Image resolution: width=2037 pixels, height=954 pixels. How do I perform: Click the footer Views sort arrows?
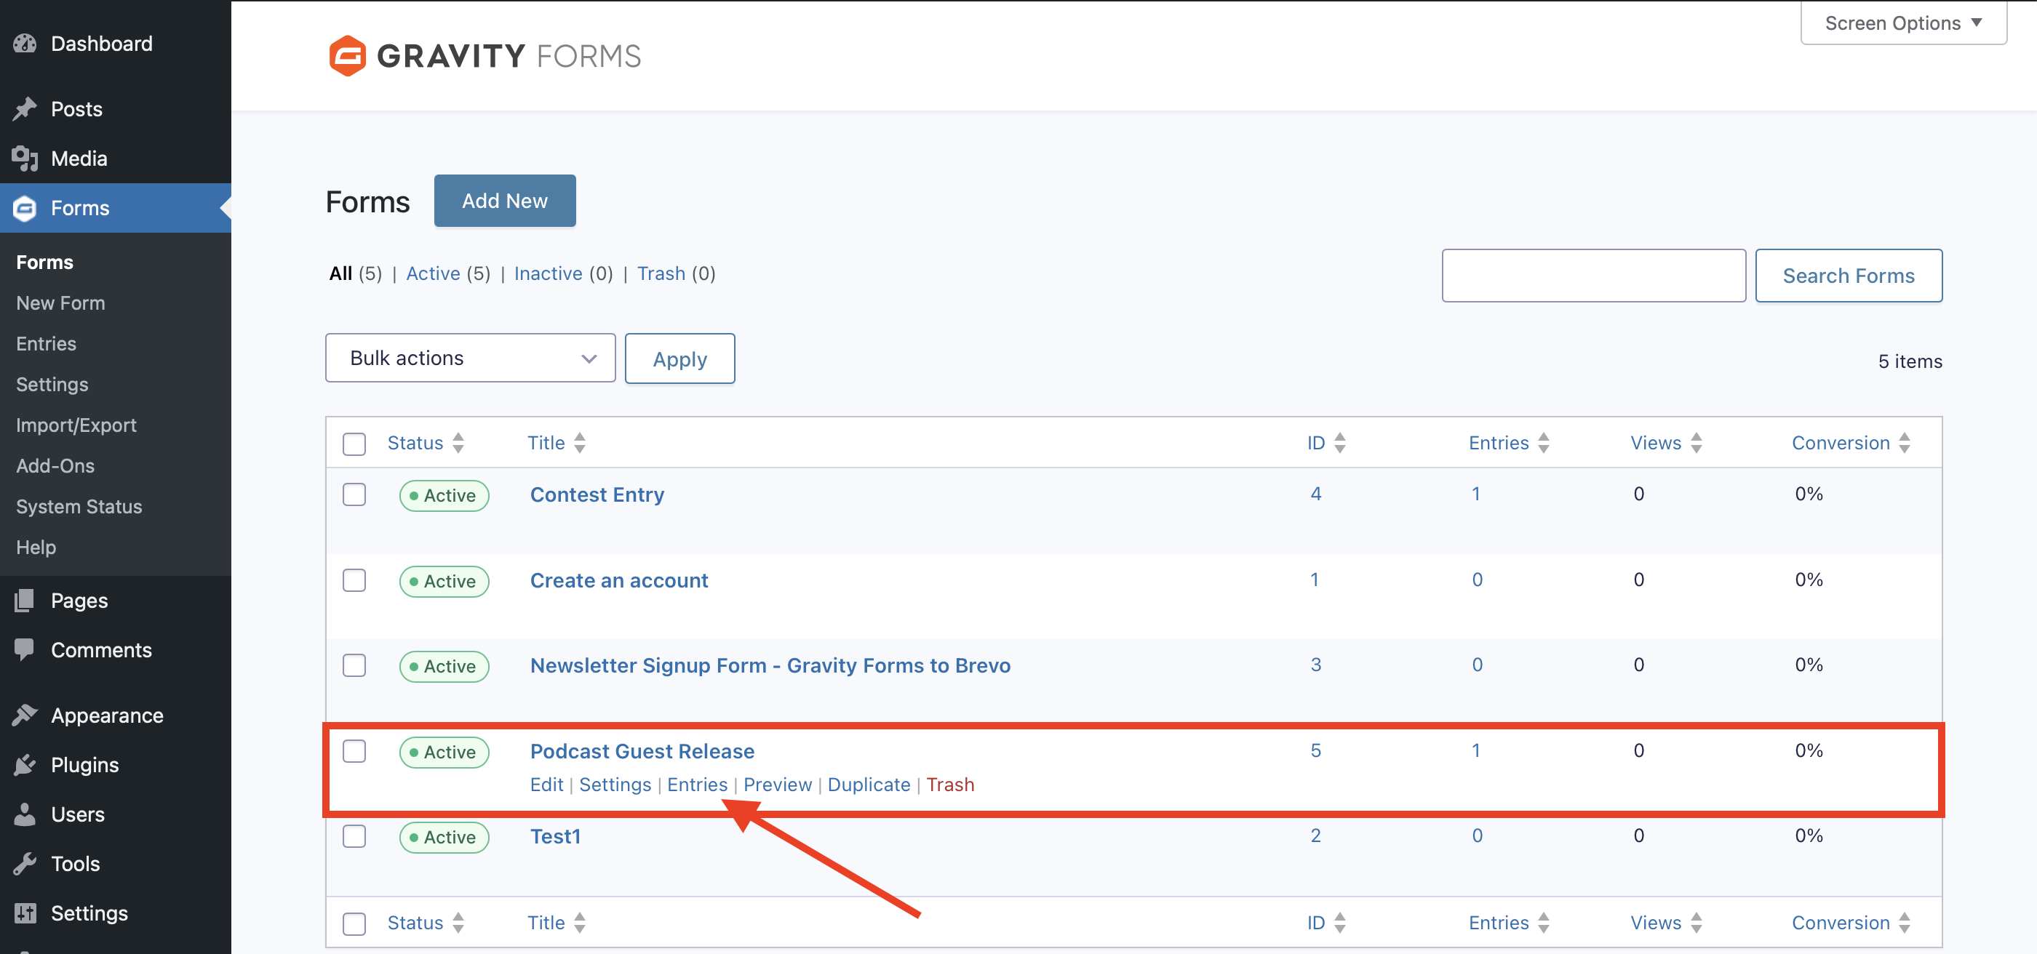pyautogui.click(x=1697, y=923)
